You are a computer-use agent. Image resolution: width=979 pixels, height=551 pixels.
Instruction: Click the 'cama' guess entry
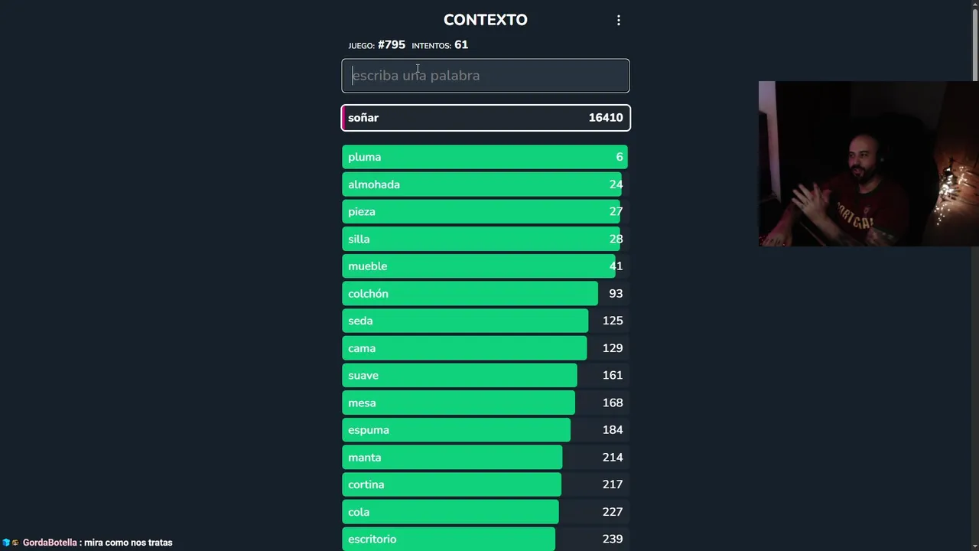[485, 348]
